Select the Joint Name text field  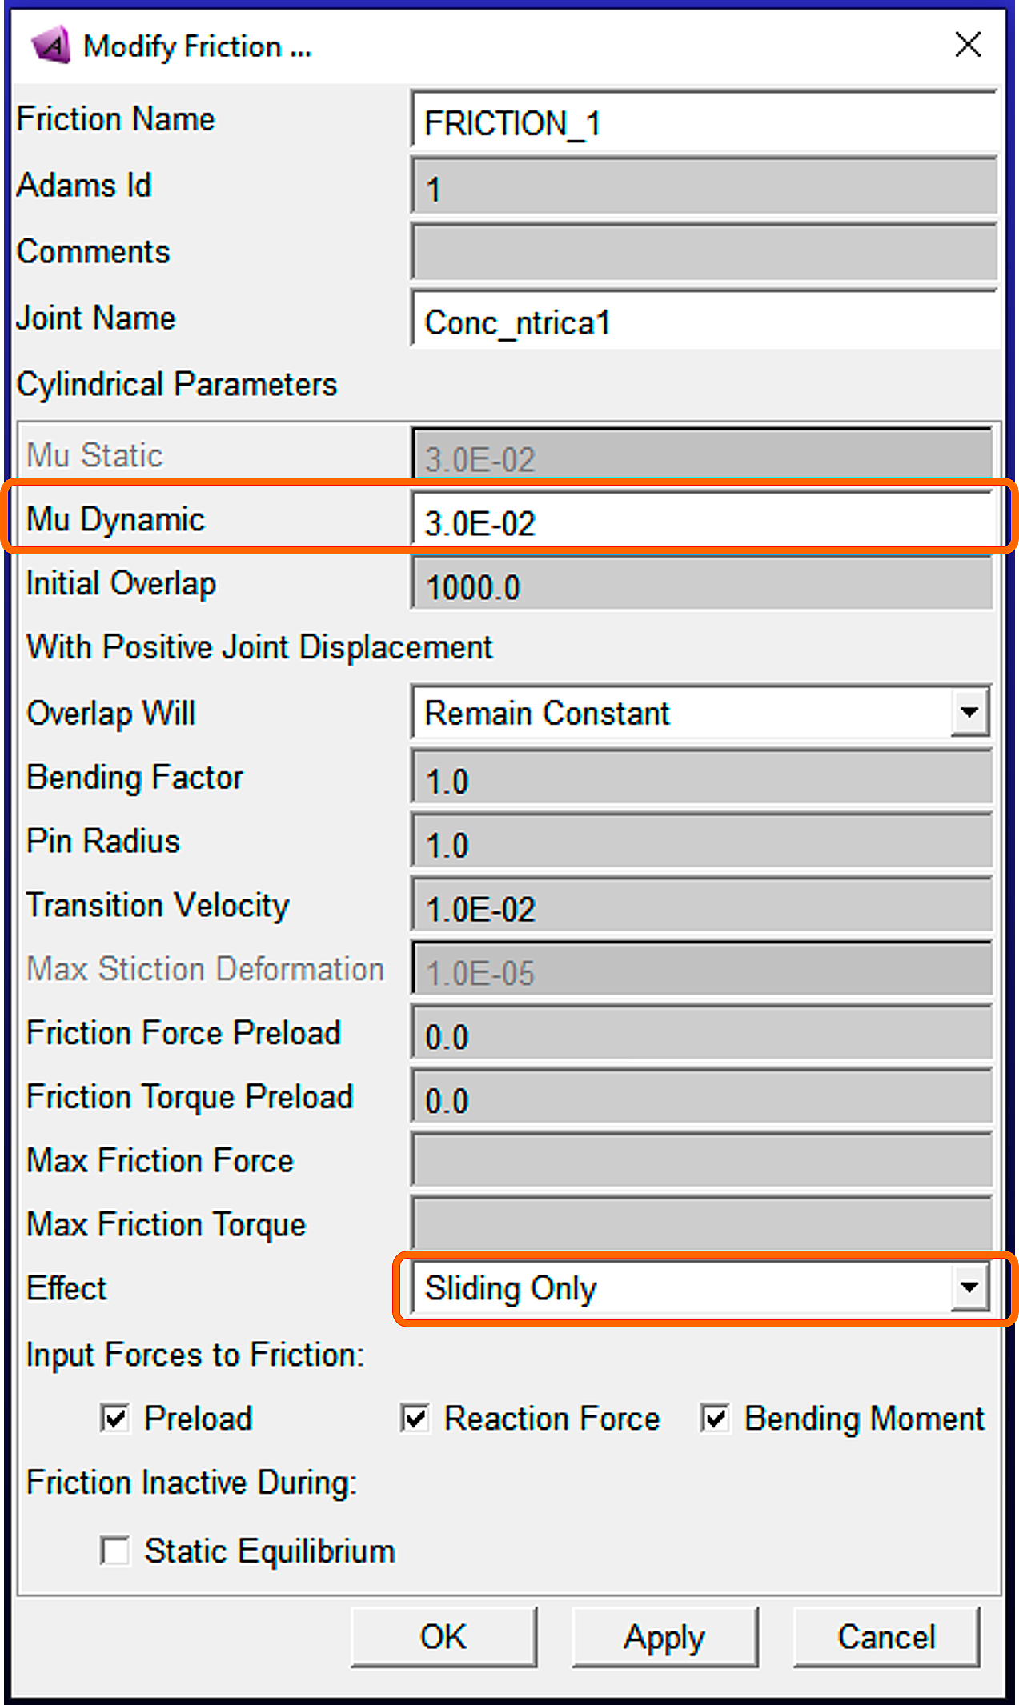point(703,322)
